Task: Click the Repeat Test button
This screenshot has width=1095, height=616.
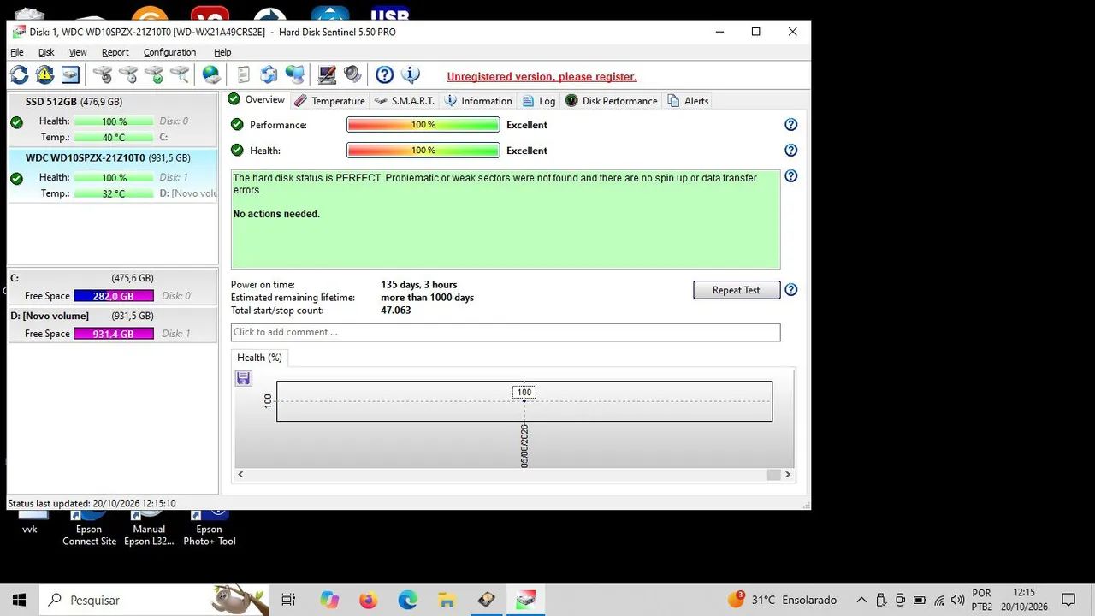Action: (737, 290)
